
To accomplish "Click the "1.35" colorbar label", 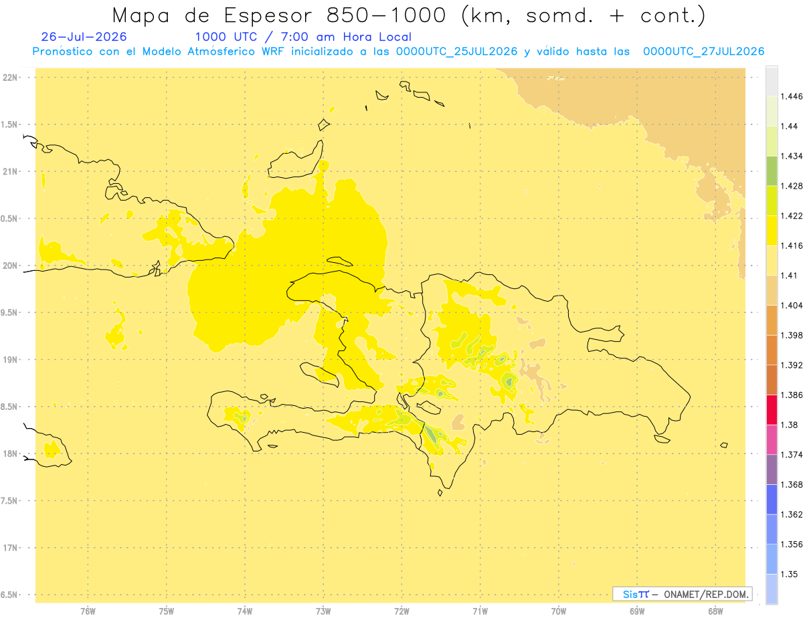I will pyautogui.click(x=789, y=575).
